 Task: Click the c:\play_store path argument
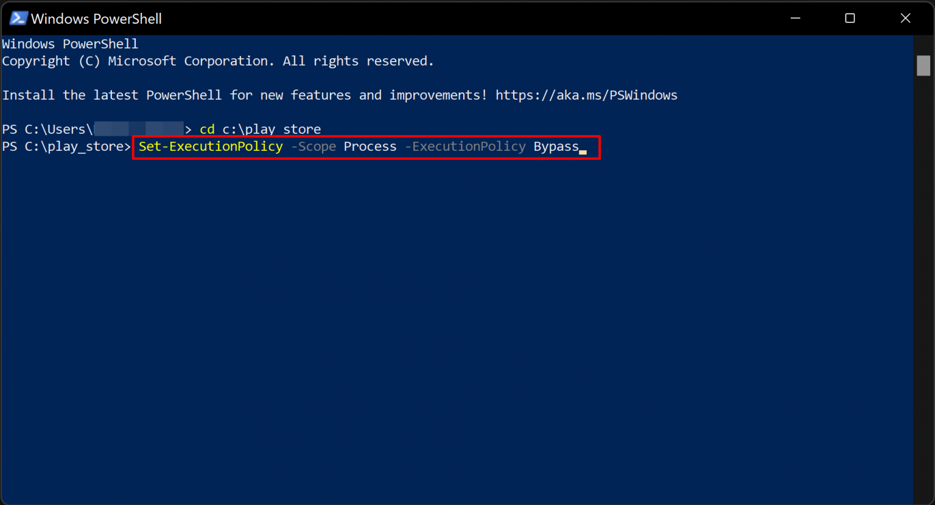tap(271, 130)
